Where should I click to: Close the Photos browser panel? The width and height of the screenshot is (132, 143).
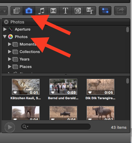click(6, 22)
